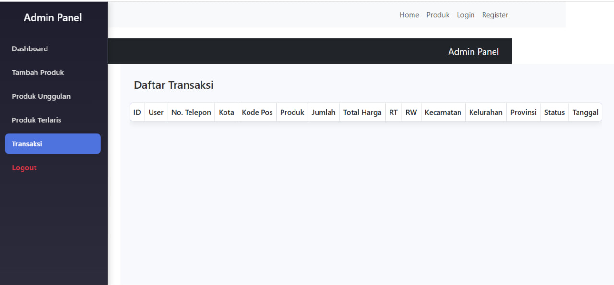
Task: Select the Tanggal column header
Action: [585, 112]
